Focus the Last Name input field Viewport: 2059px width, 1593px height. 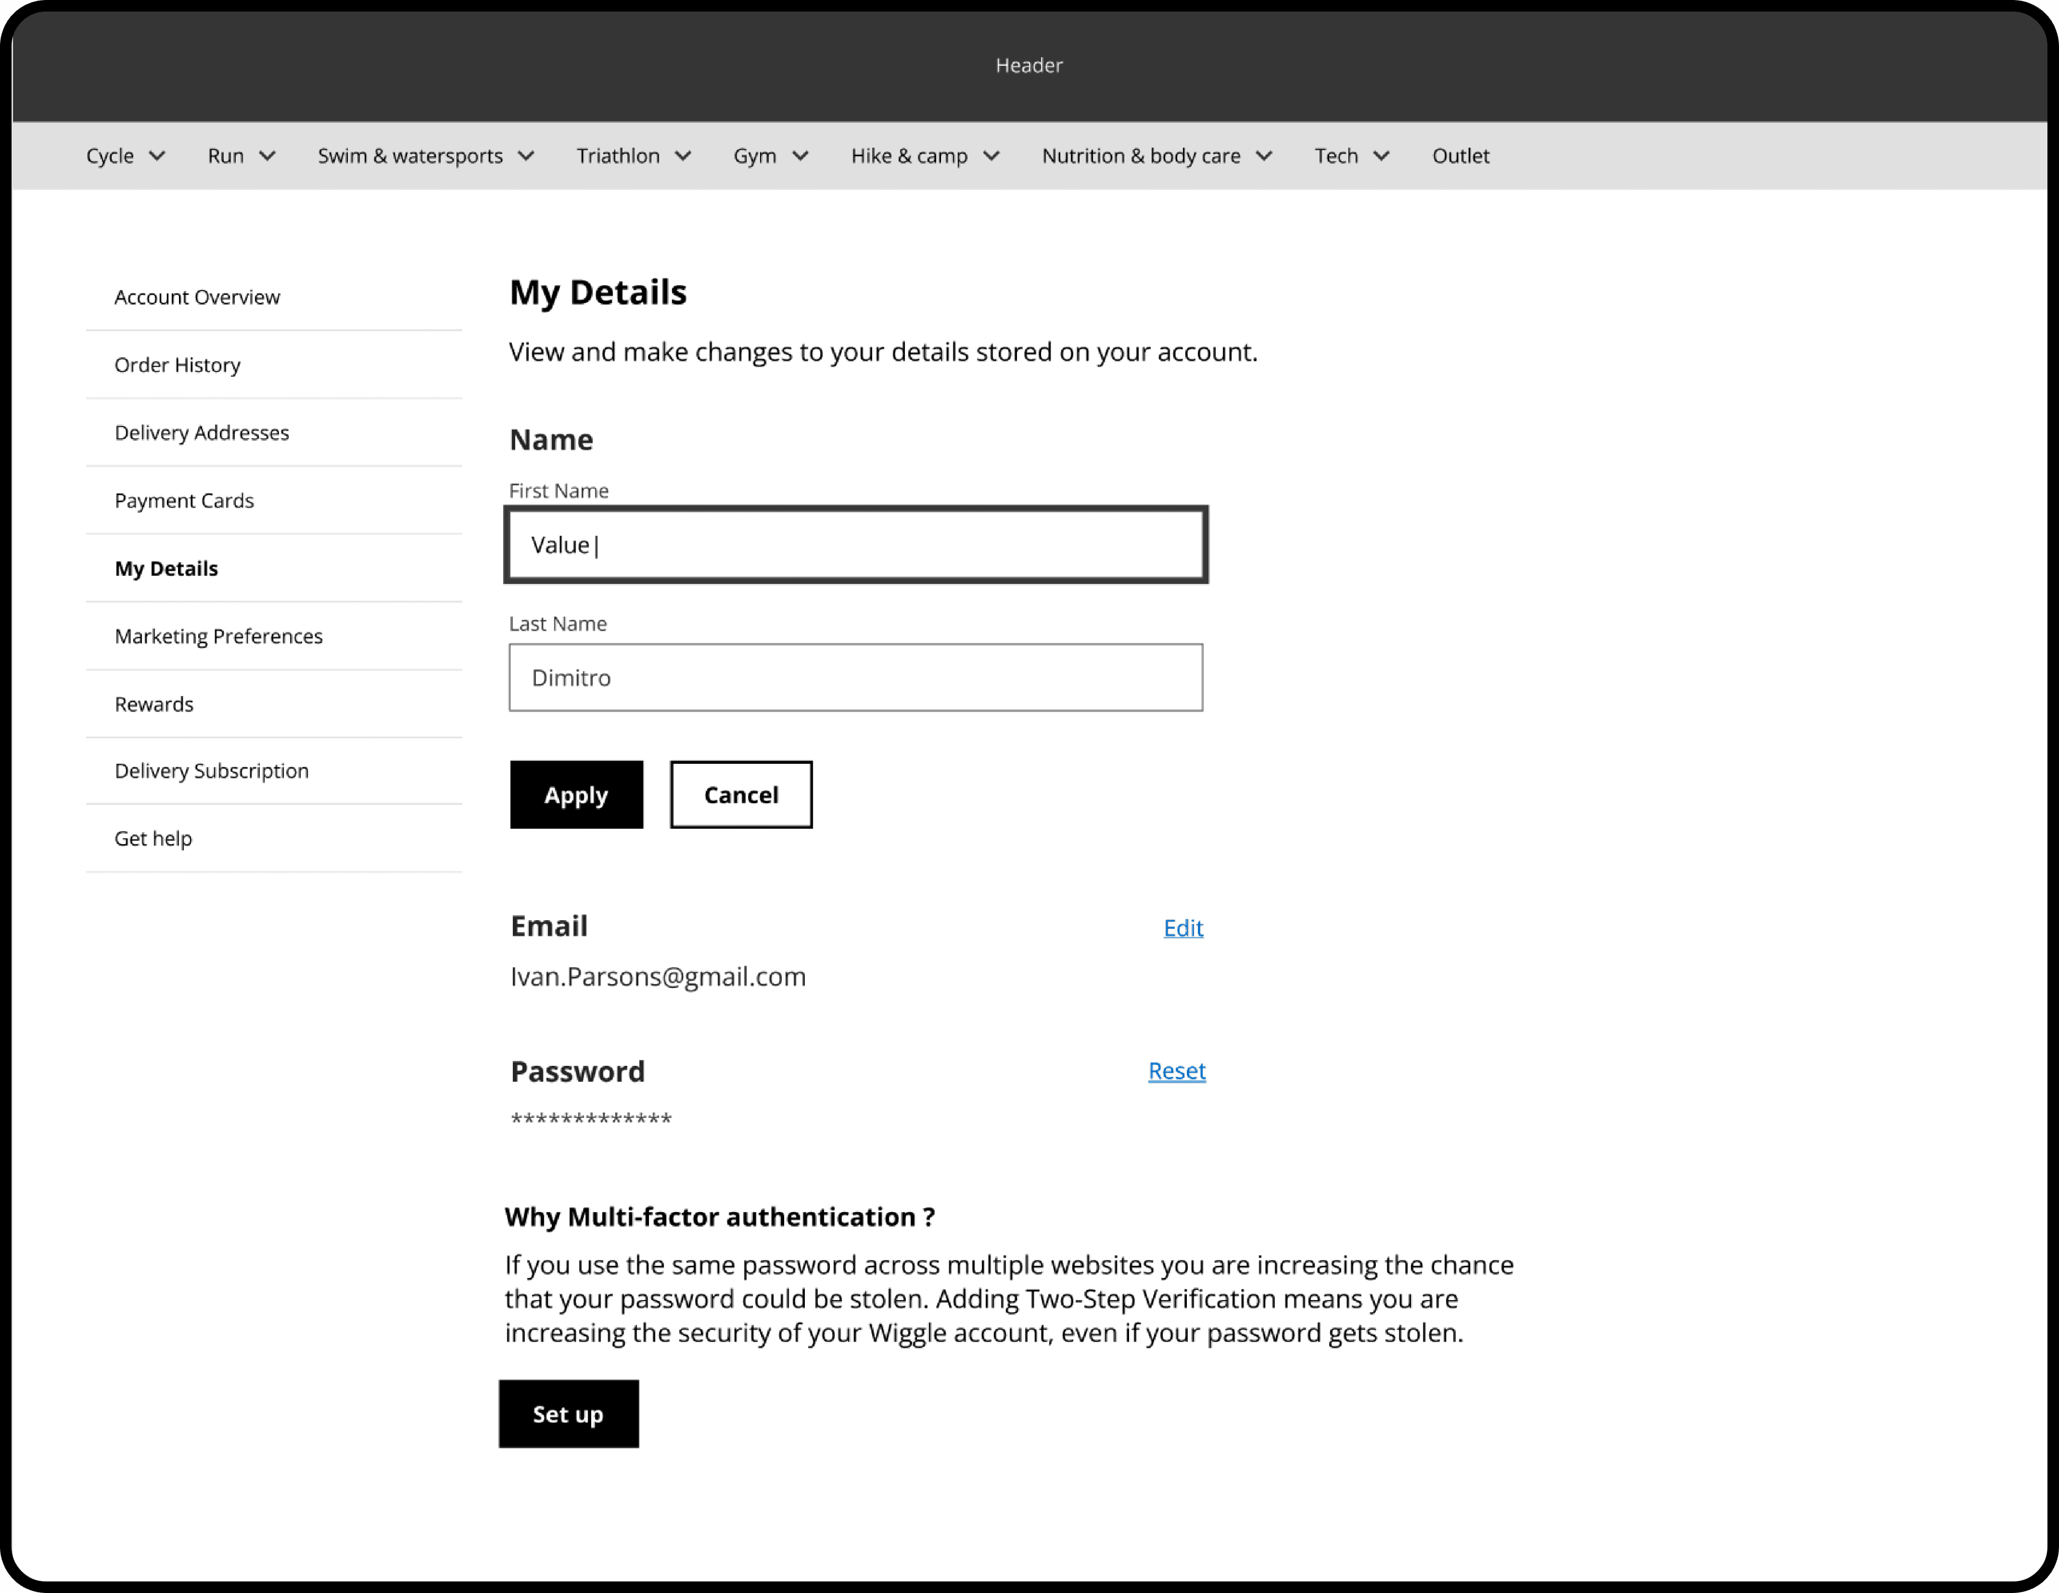point(855,679)
